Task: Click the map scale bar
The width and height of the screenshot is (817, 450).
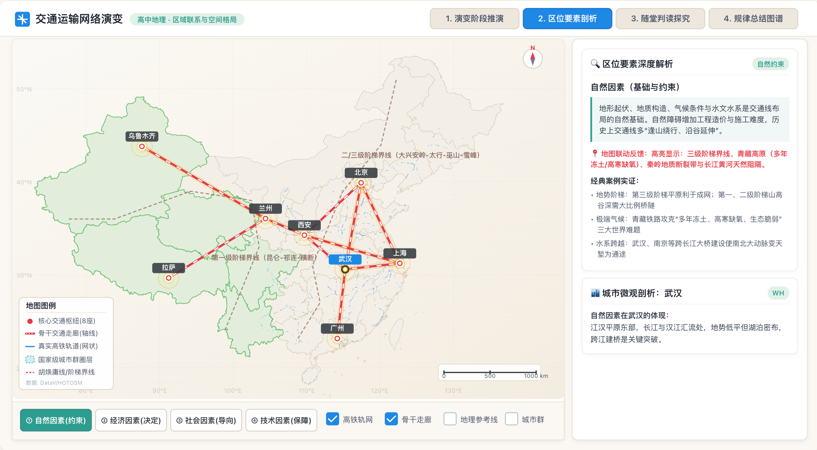Action: coord(490,373)
